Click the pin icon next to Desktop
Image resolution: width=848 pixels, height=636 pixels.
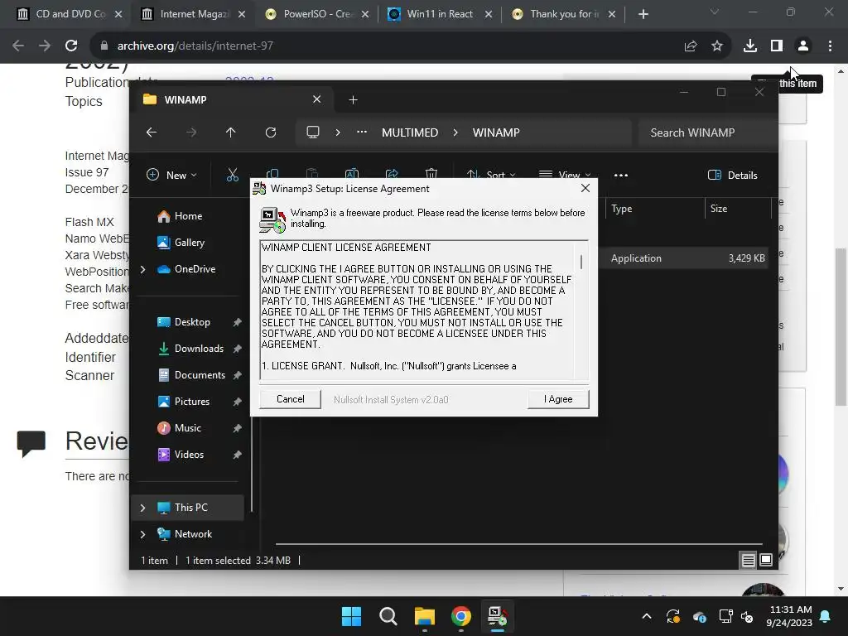click(x=237, y=322)
